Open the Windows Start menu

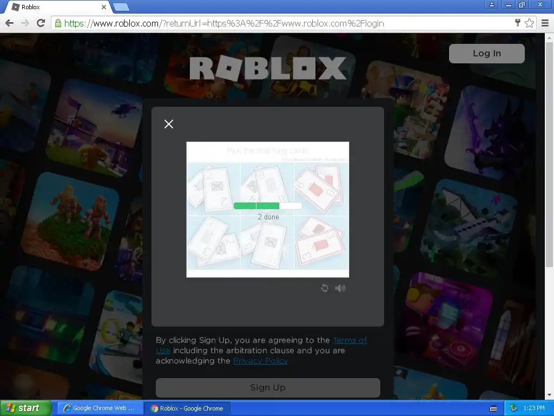tap(25, 408)
